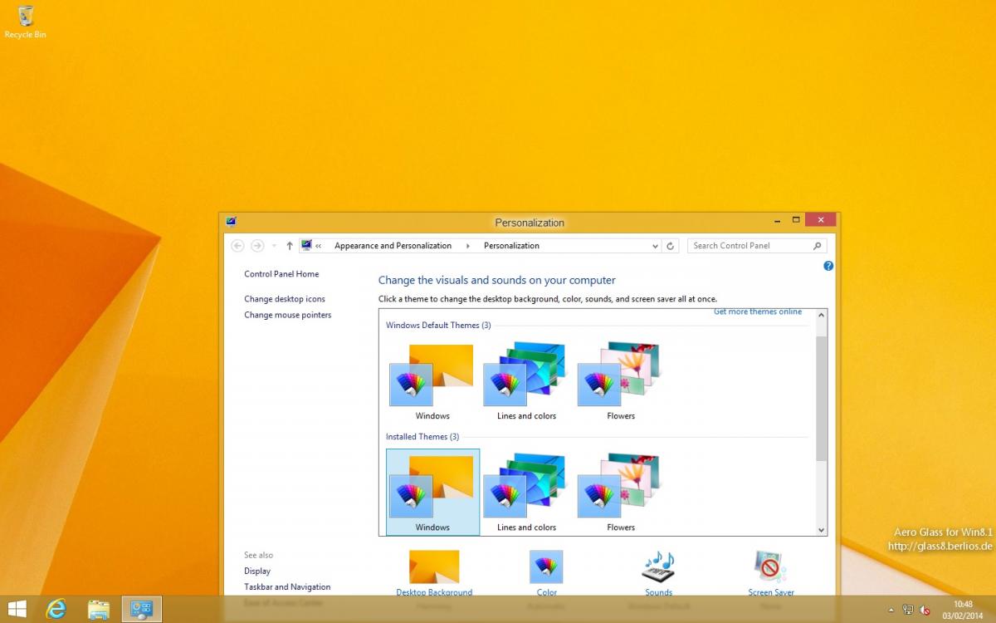This screenshot has height=623, width=996.
Task: Select Windows theme under Installed Themes
Action: [x=432, y=492]
